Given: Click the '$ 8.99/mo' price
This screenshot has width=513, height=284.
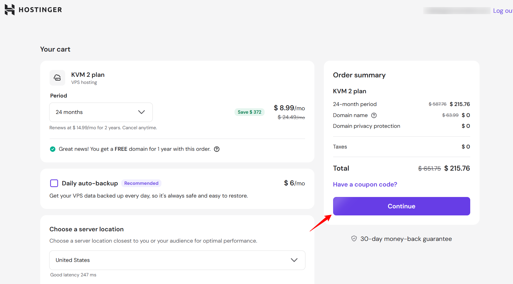Looking at the screenshot, I should click(x=289, y=108).
